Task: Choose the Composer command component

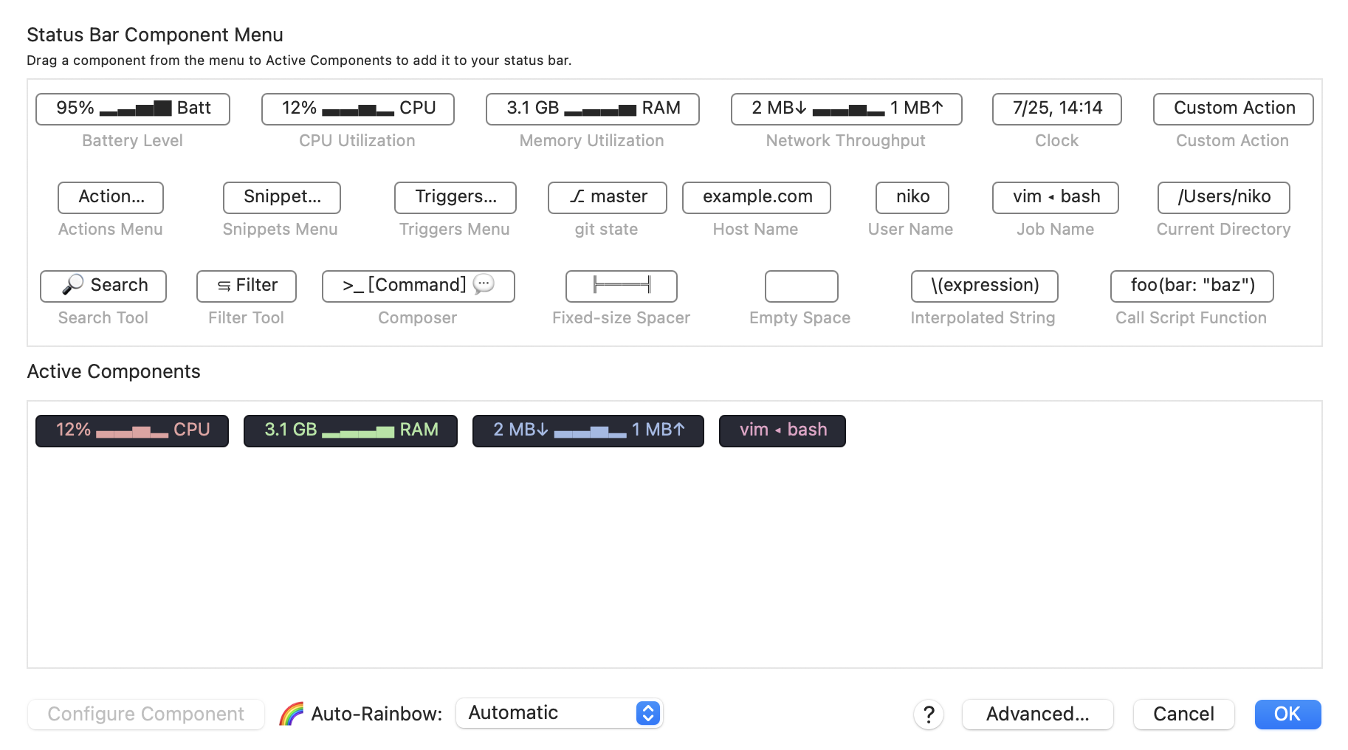Action: [419, 286]
